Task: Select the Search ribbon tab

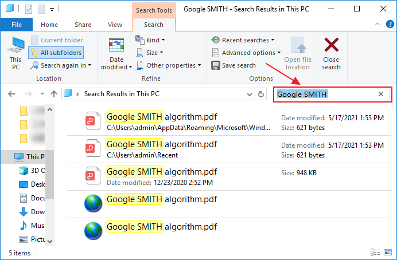Action: [154, 25]
